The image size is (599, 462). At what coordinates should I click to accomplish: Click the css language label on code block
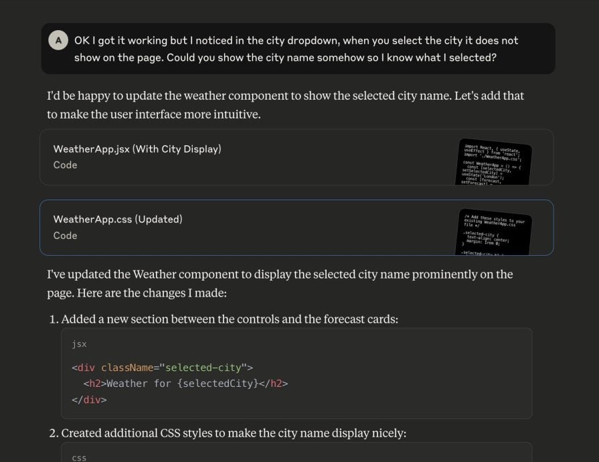[x=79, y=458]
